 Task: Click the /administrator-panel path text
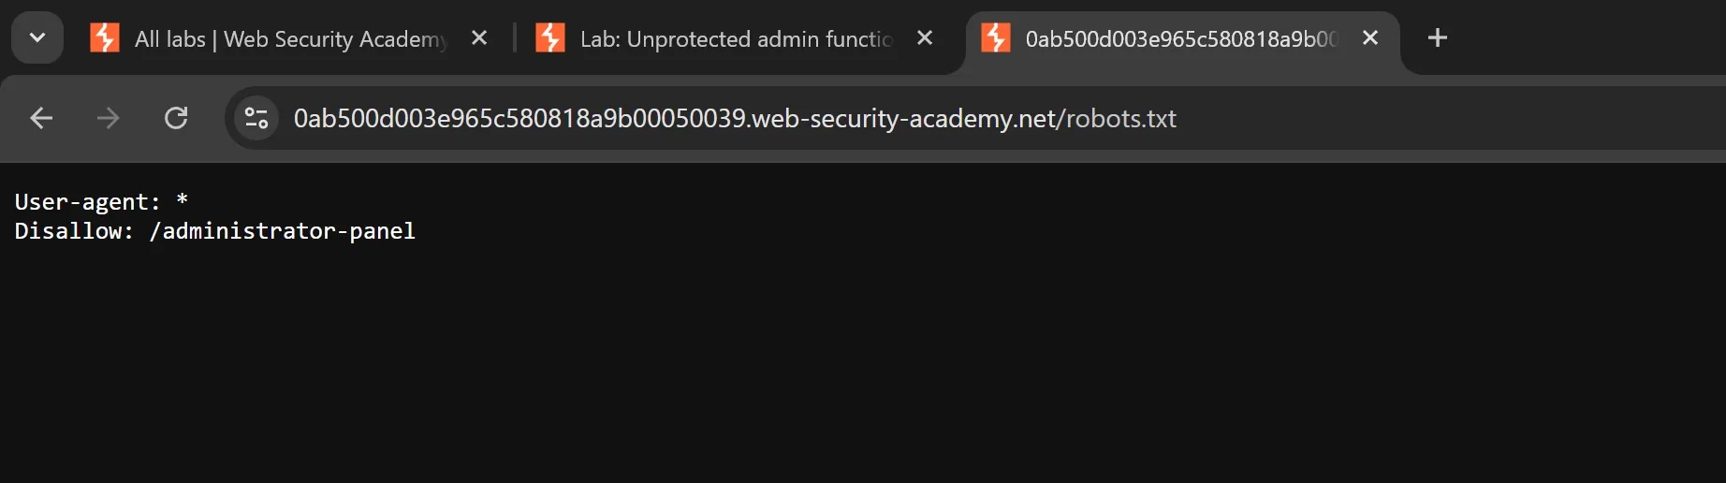[x=282, y=231]
